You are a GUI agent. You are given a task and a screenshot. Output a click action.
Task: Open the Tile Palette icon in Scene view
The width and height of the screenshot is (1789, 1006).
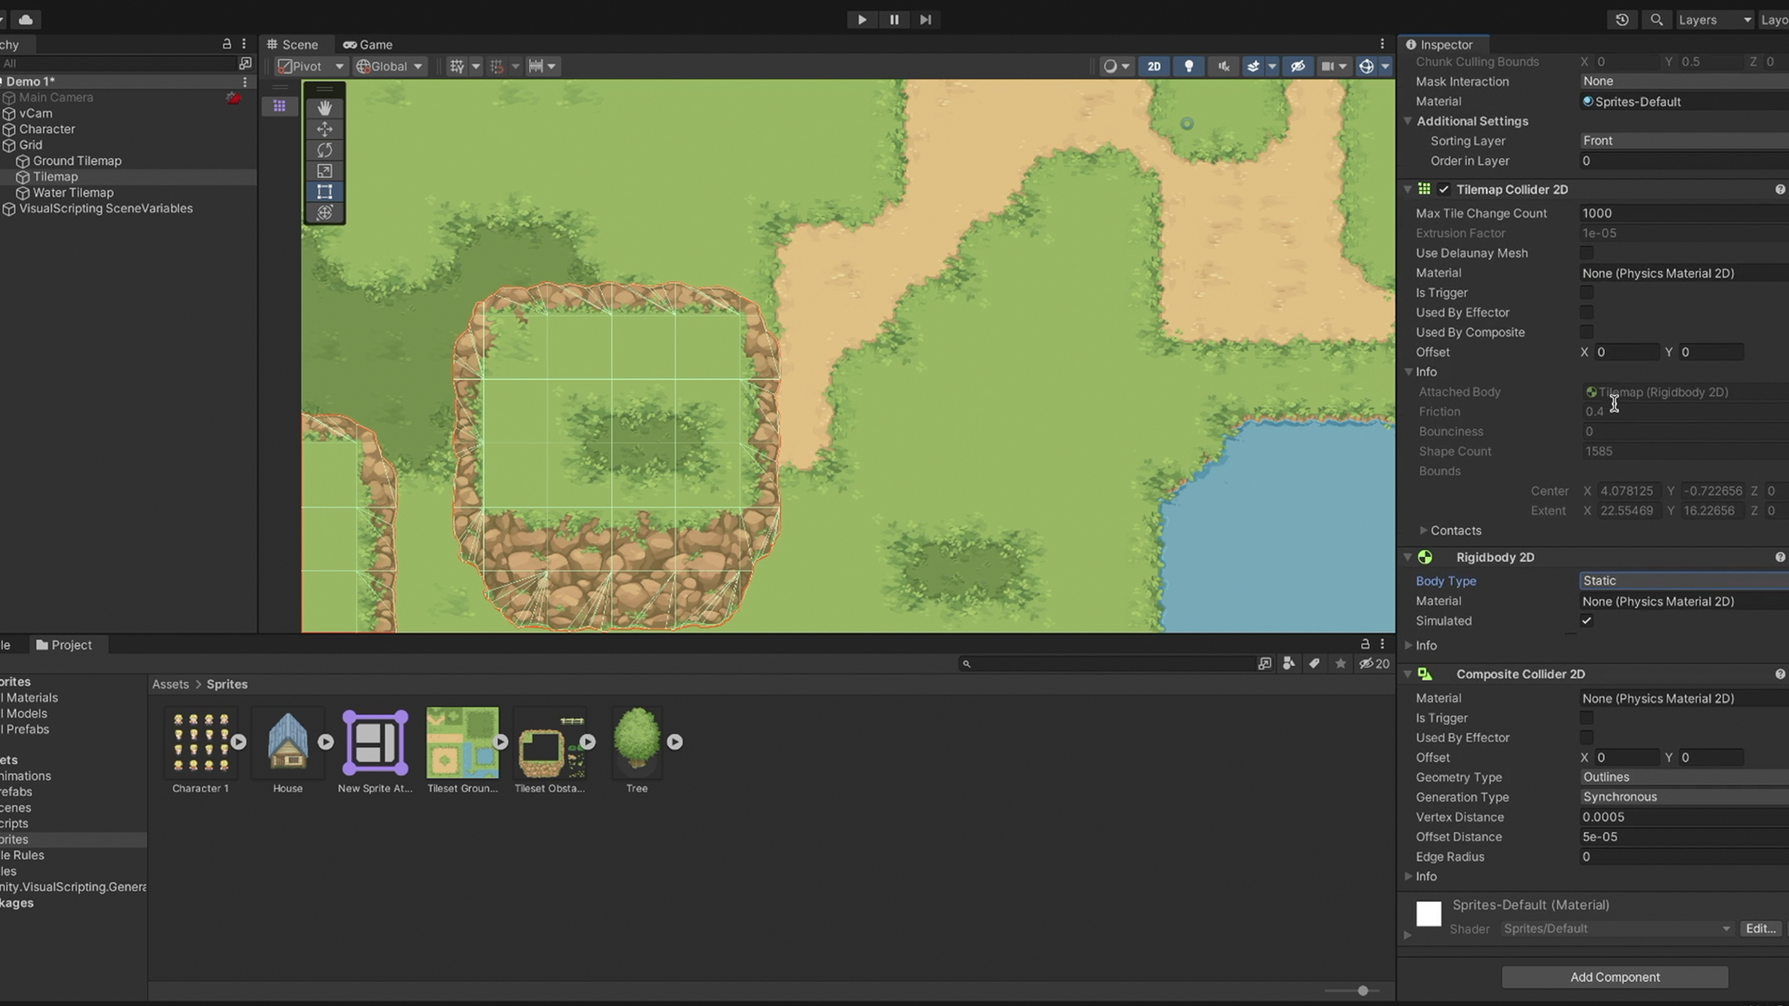280,105
